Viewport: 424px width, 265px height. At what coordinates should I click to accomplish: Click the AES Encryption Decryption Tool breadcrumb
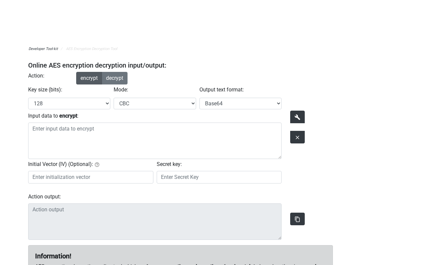(x=91, y=49)
